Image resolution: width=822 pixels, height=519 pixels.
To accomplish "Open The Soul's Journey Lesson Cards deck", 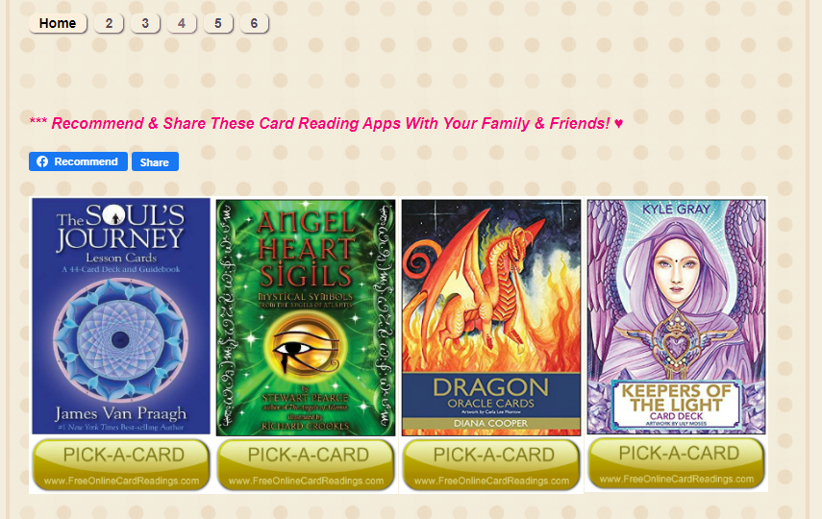I will [121, 316].
